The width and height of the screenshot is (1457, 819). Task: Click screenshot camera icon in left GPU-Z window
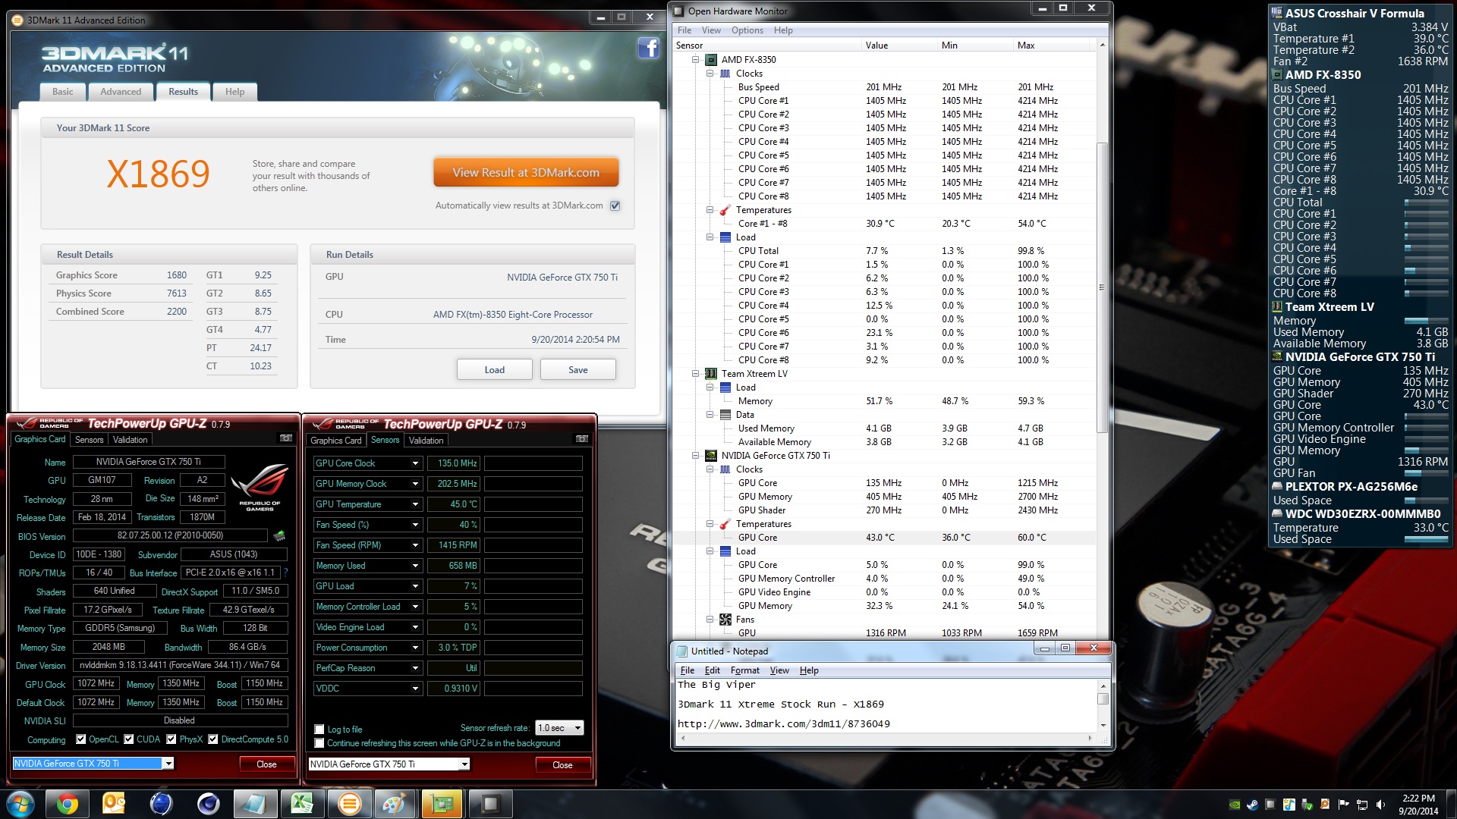coord(286,438)
